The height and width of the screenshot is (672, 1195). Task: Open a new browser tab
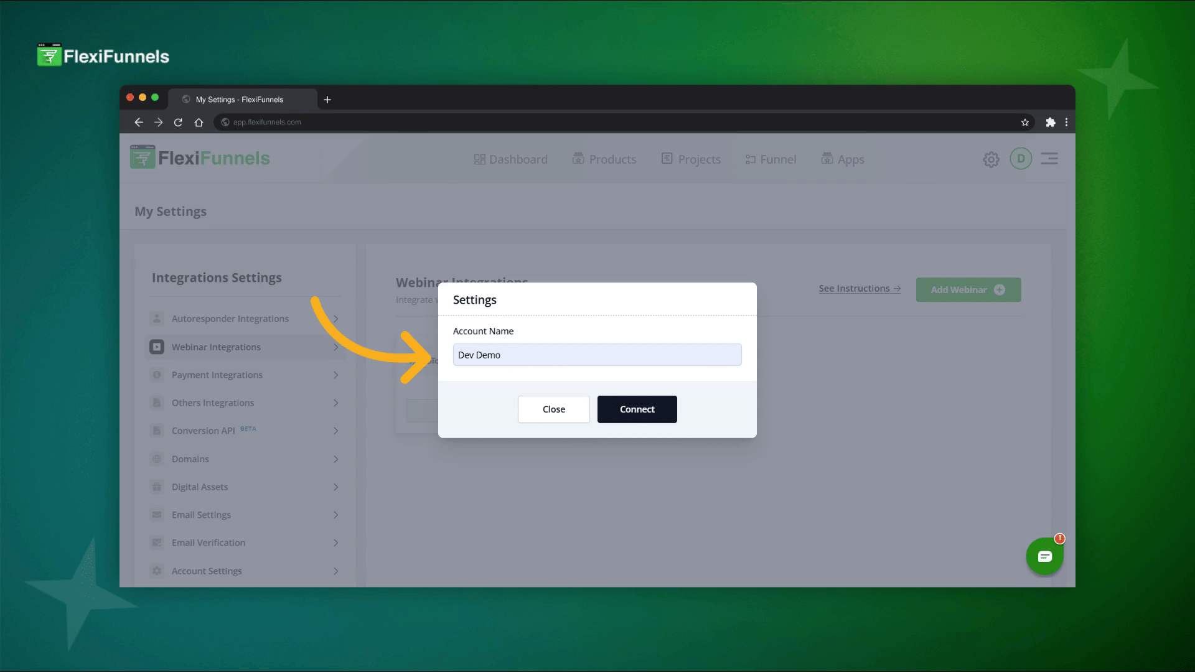[327, 100]
